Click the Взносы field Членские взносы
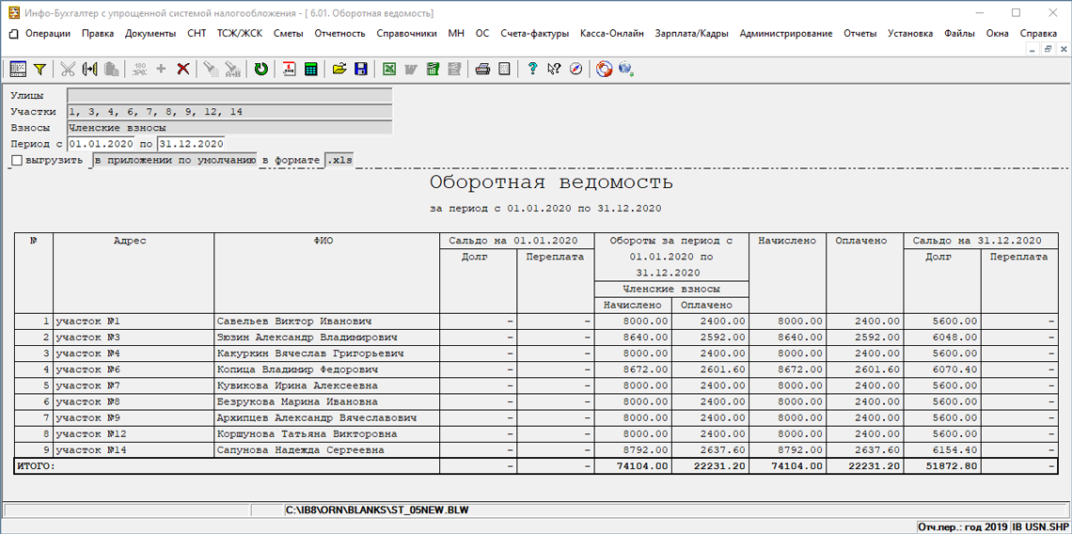Image resolution: width=1072 pixels, height=534 pixels. 229,127
